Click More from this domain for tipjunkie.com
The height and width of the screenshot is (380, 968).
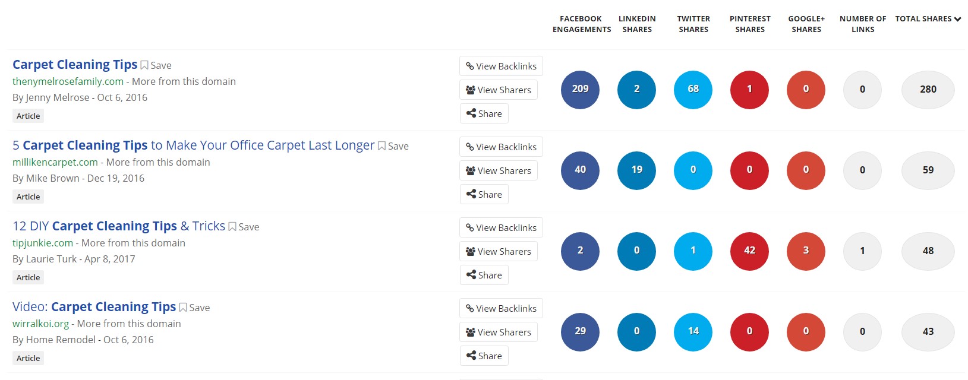coord(133,243)
